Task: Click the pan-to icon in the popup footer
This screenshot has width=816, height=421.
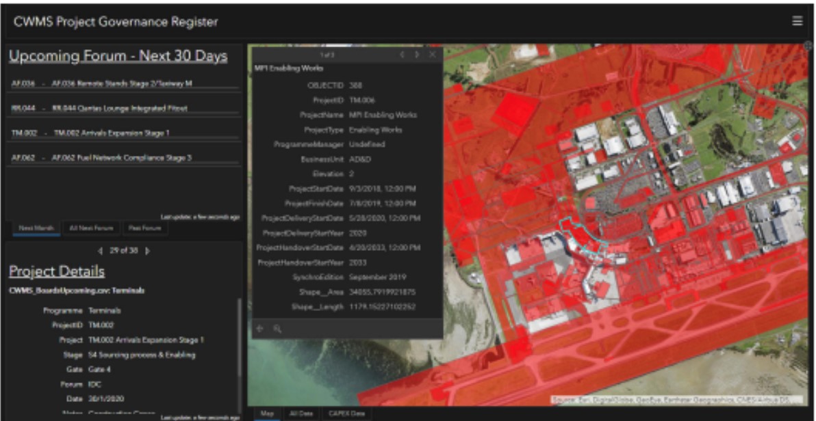Action: tap(261, 329)
